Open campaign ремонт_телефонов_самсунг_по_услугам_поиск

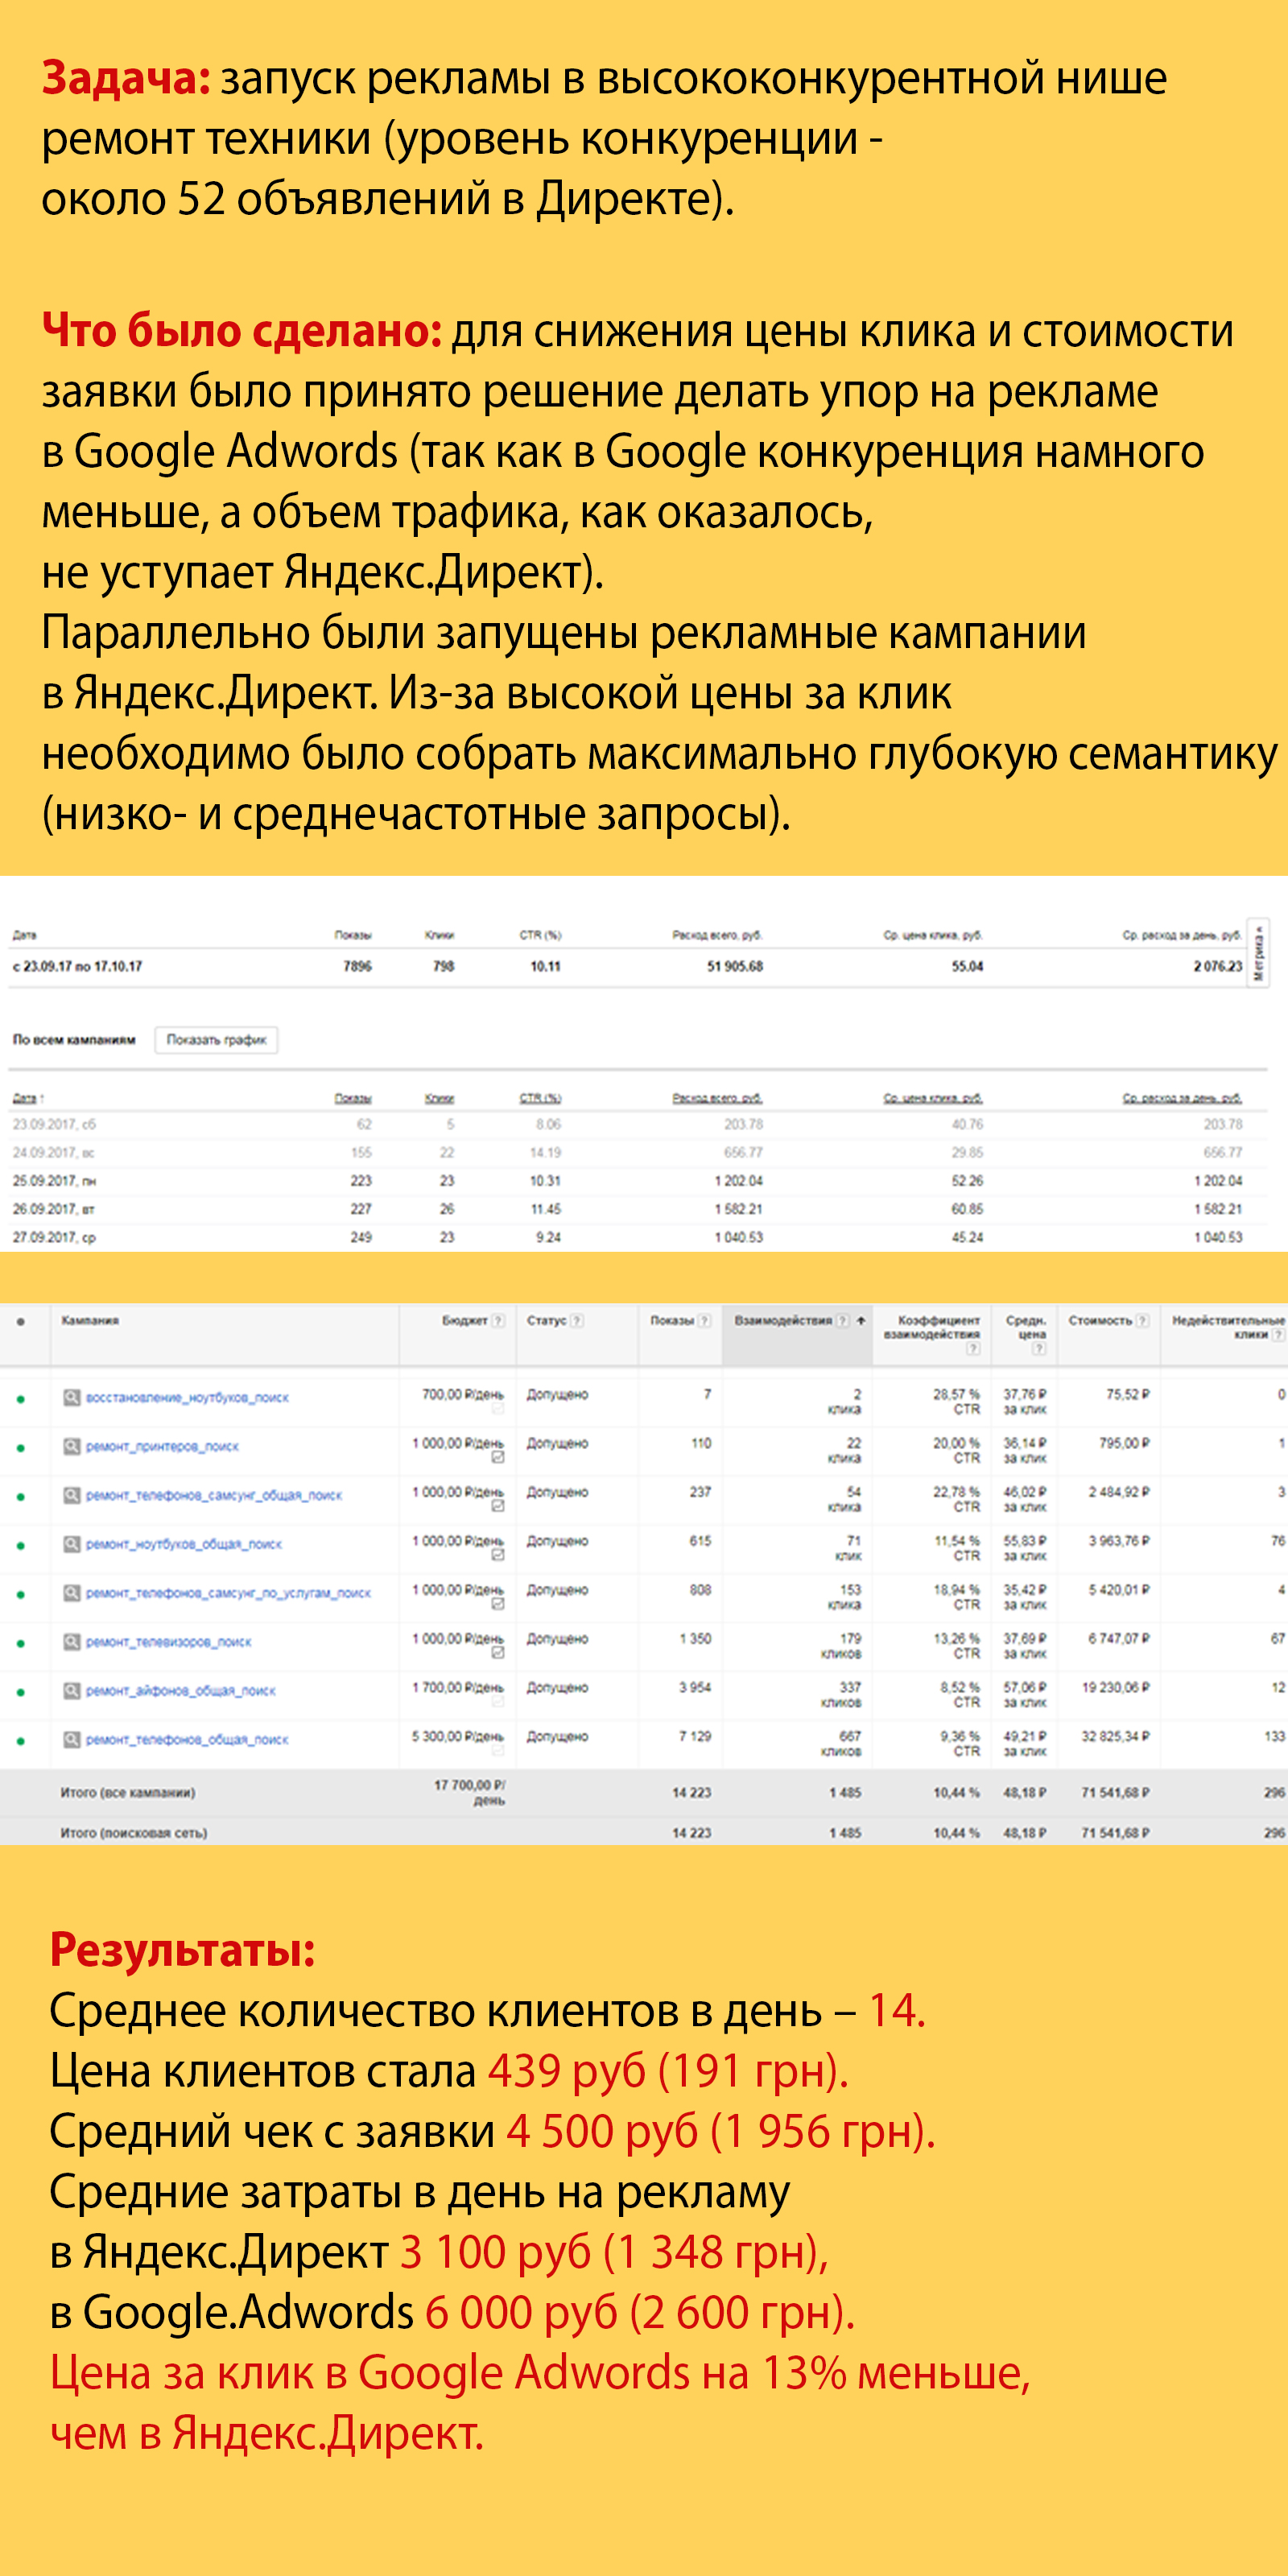pyautogui.click(x=228, y=1594)
